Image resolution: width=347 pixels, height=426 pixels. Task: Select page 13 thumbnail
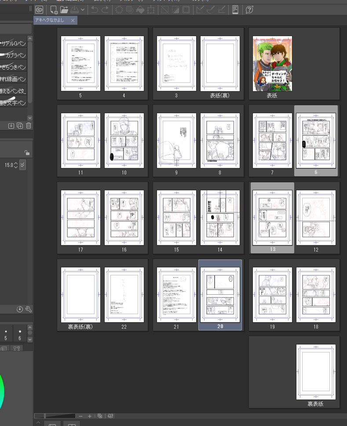(x=272, y=218)
